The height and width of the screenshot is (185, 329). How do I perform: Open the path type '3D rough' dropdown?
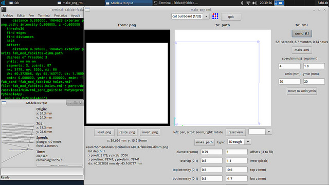(239, 142)
